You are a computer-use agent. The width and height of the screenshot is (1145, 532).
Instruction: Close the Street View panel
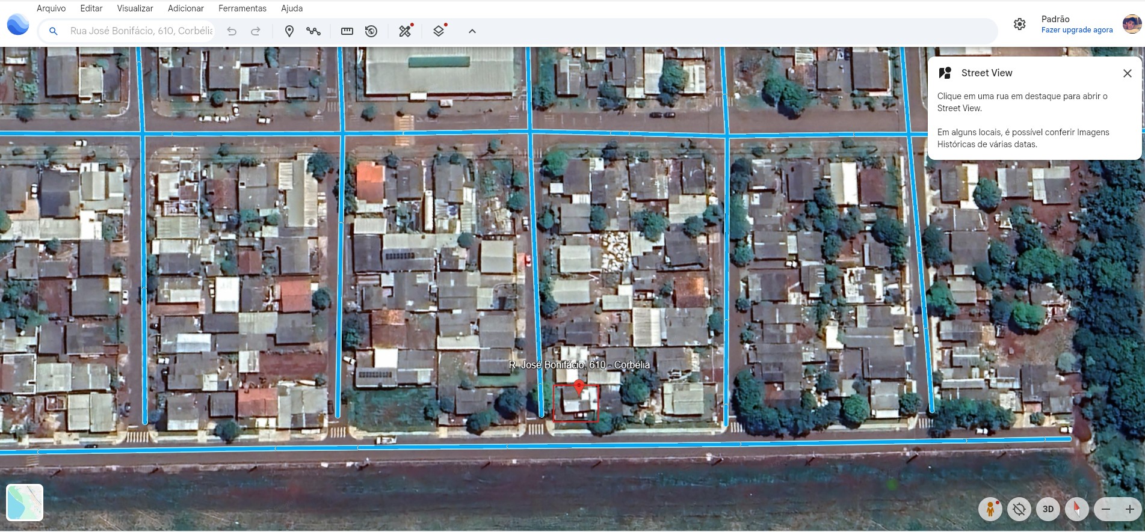[1128, 73]
